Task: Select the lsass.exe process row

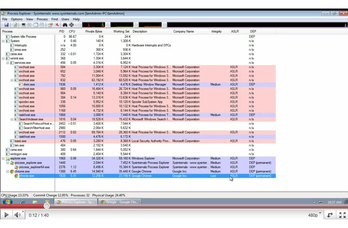Action: (x=138, y=141)
